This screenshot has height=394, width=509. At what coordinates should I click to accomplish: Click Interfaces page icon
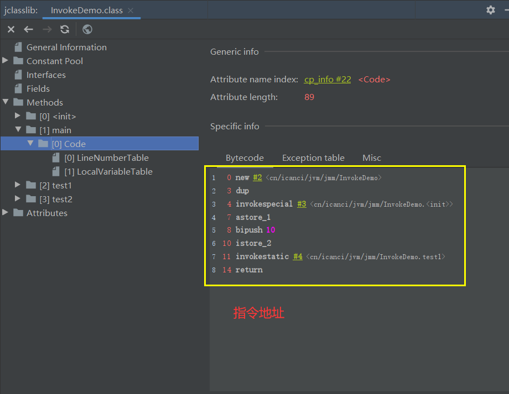[x=18, y=75]
